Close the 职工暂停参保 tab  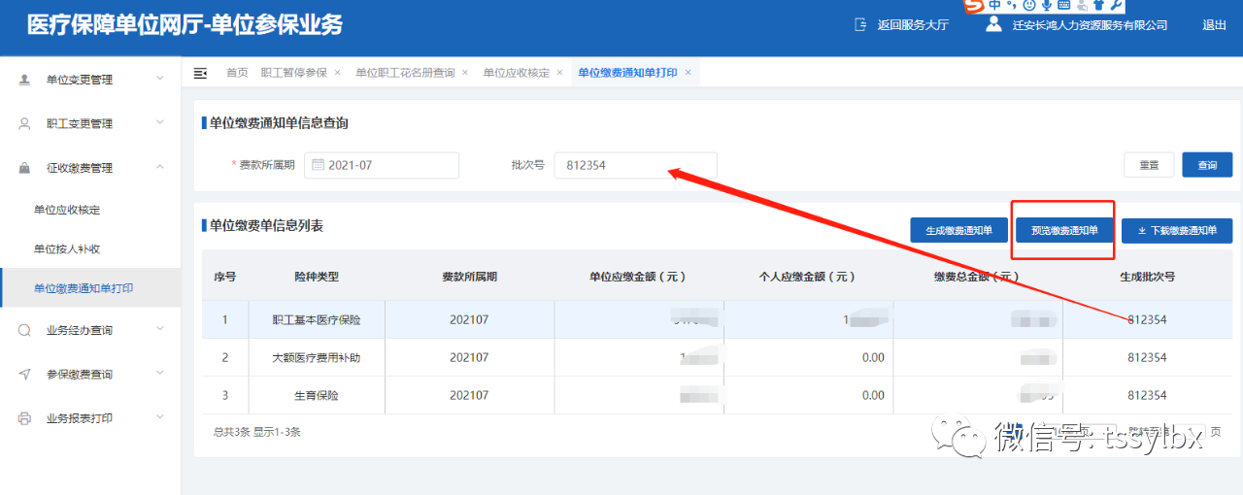[337, 73]
